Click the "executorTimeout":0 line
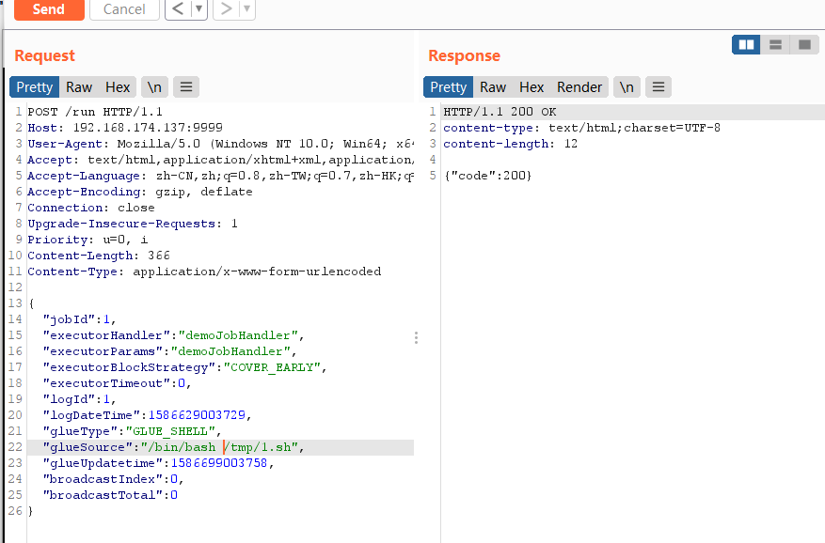Screen dimensions: 825x543 [117, 383]
